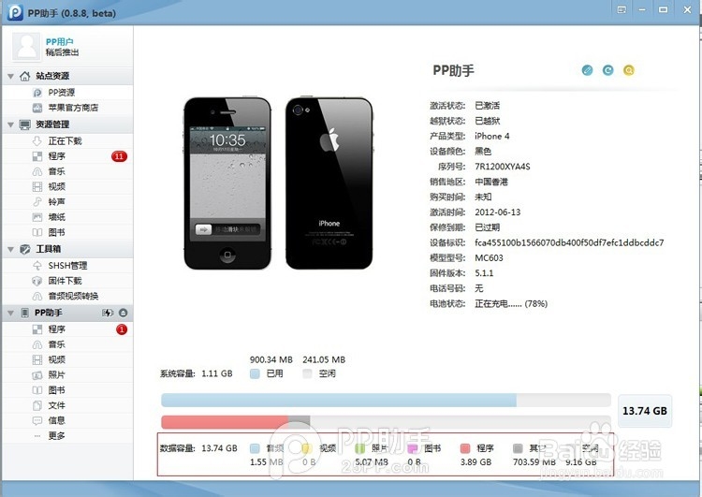The width and height of the screenshot is (702, 497).
Task: Click the PP助手 logo icon in title bar
Action: click(x=15, y=12)
